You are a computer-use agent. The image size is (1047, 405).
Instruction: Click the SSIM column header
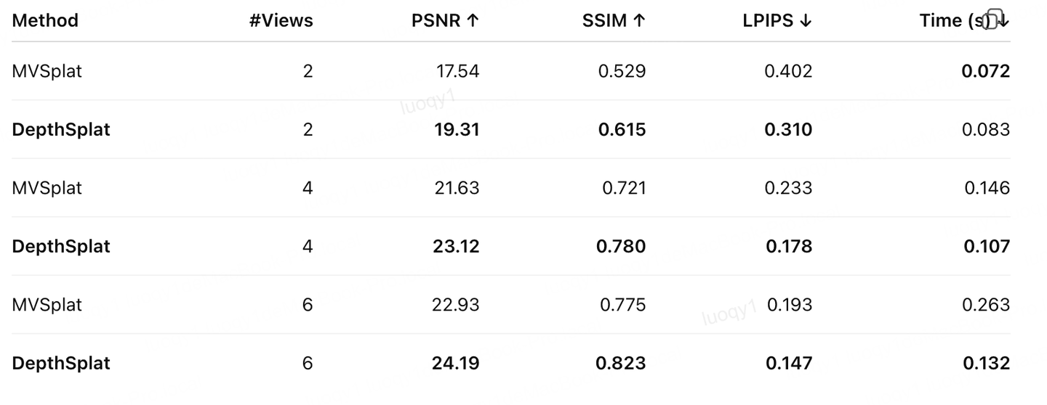613,20
